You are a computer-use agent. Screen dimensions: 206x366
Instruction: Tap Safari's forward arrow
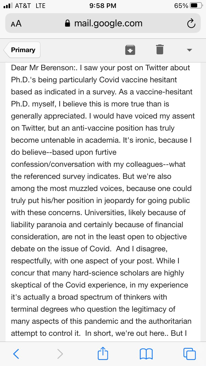(x=60, y=354)
